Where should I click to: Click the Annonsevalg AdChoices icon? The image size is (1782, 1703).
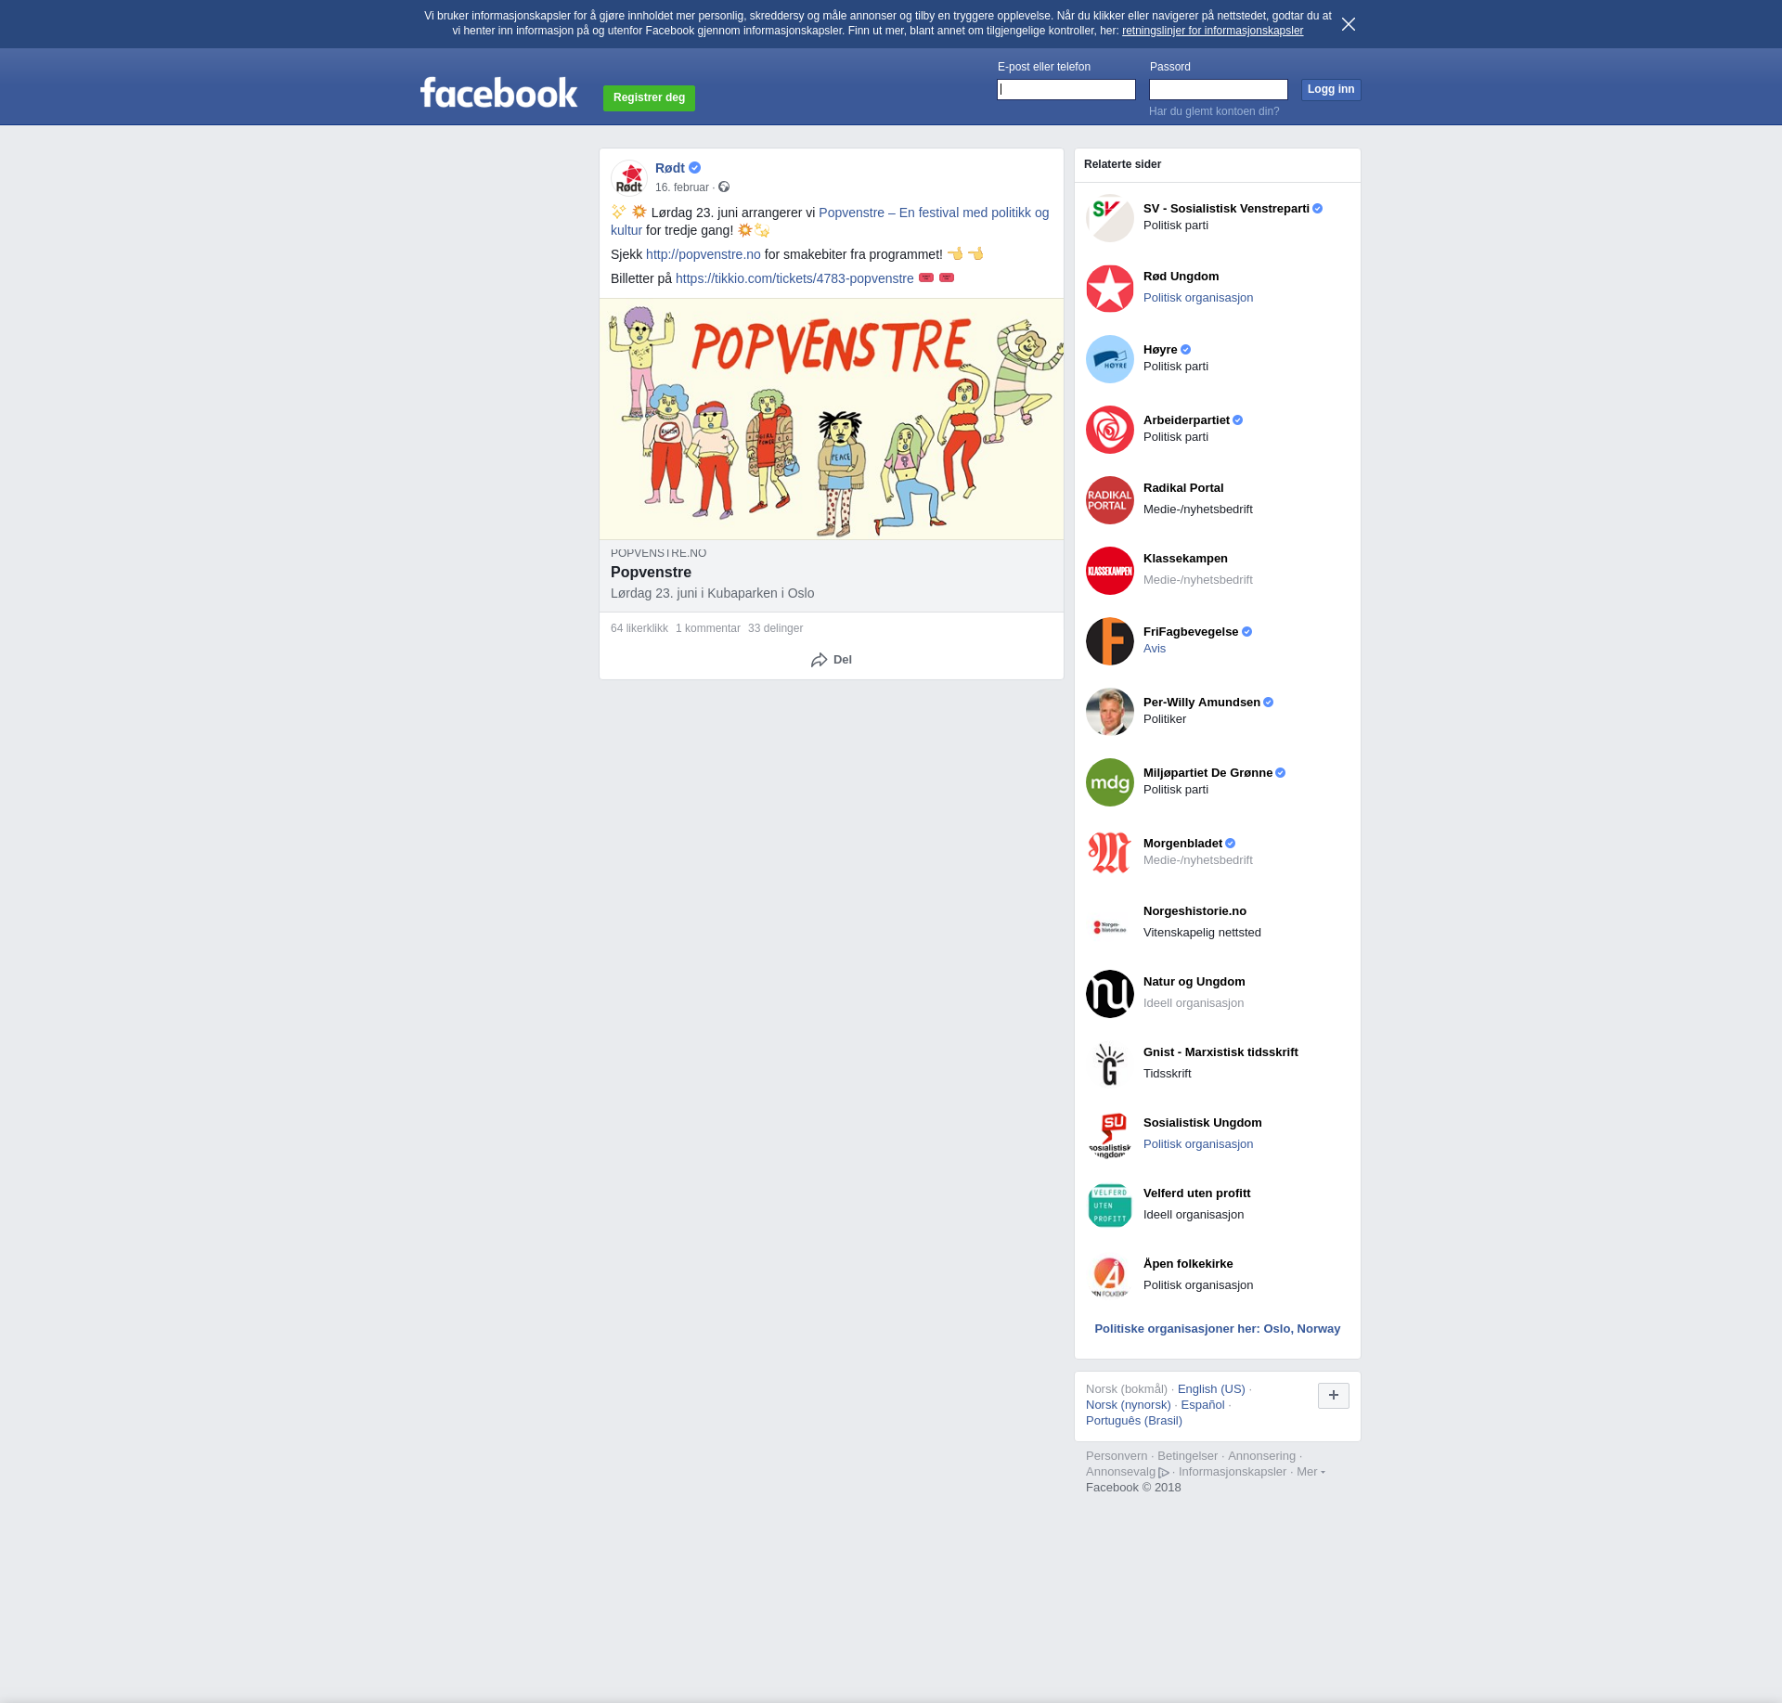(1164, 1473)
